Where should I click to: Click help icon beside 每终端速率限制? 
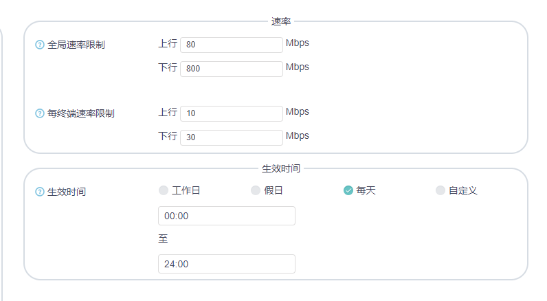pos(40,113)
